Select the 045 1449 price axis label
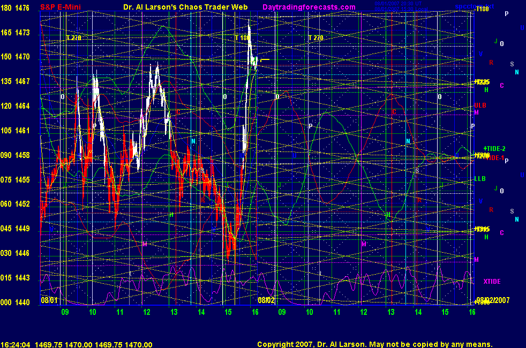 (15, 228)
